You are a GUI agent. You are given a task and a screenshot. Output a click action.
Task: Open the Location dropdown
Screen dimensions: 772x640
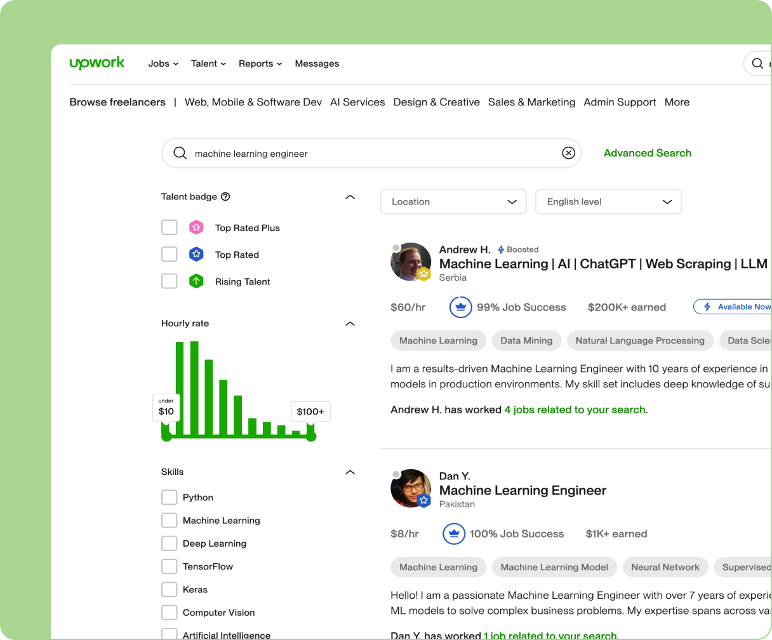[453, 202]
